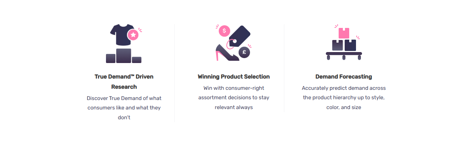Click the word "Research" in first heading

point(124,87)
